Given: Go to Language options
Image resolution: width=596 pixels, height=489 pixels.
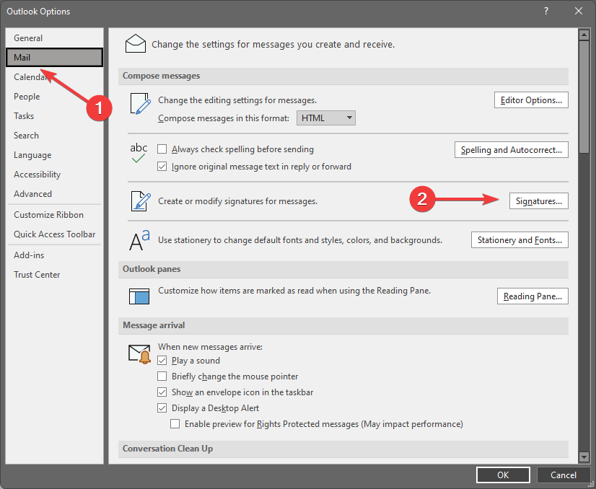Looking at the screenshot, I should [54, 155].
